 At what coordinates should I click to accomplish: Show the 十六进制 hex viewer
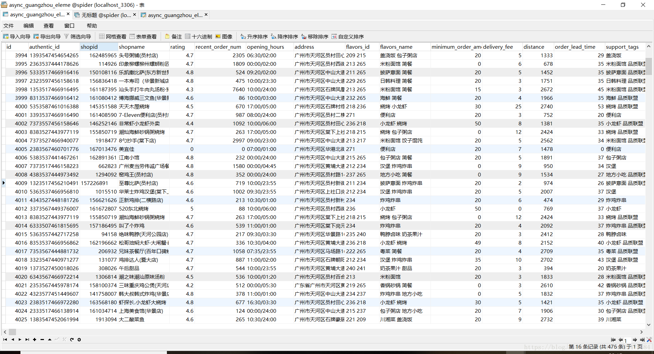coord(199,36)
